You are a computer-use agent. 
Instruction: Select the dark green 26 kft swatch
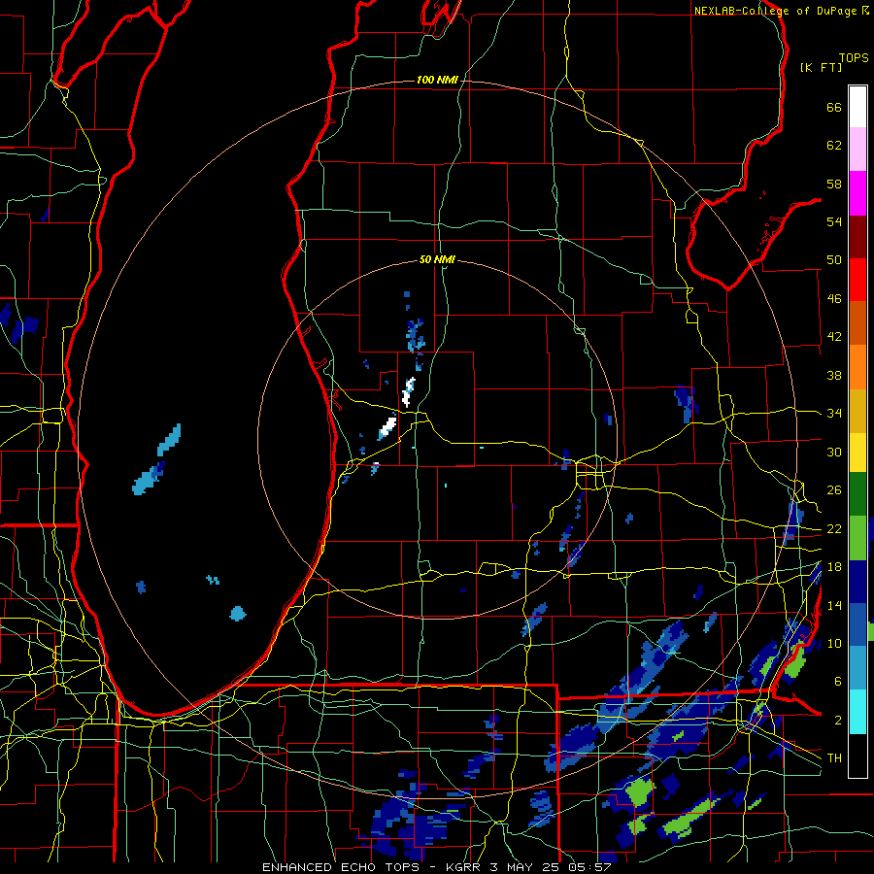(857, 494)
